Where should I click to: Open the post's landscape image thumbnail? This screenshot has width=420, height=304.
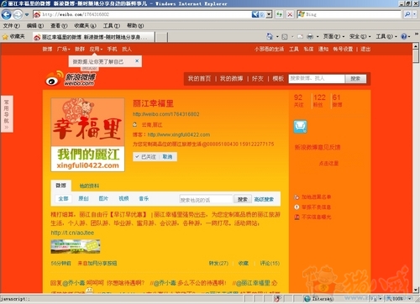tap(76, 246)
